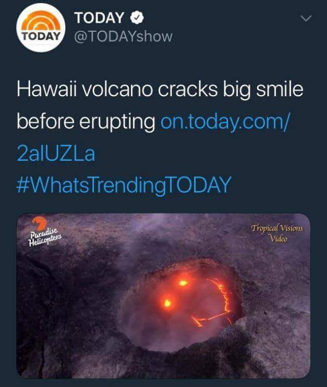This screenshot has height=387, width=327.
Task: Select the Paradise Helicopters text watermark
Action: pyautogui.click(x=45, y=237)
